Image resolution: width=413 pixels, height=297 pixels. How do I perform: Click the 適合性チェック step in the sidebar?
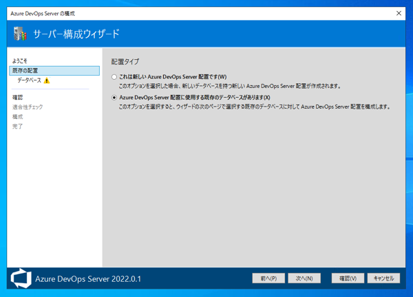tap(28, 107)
